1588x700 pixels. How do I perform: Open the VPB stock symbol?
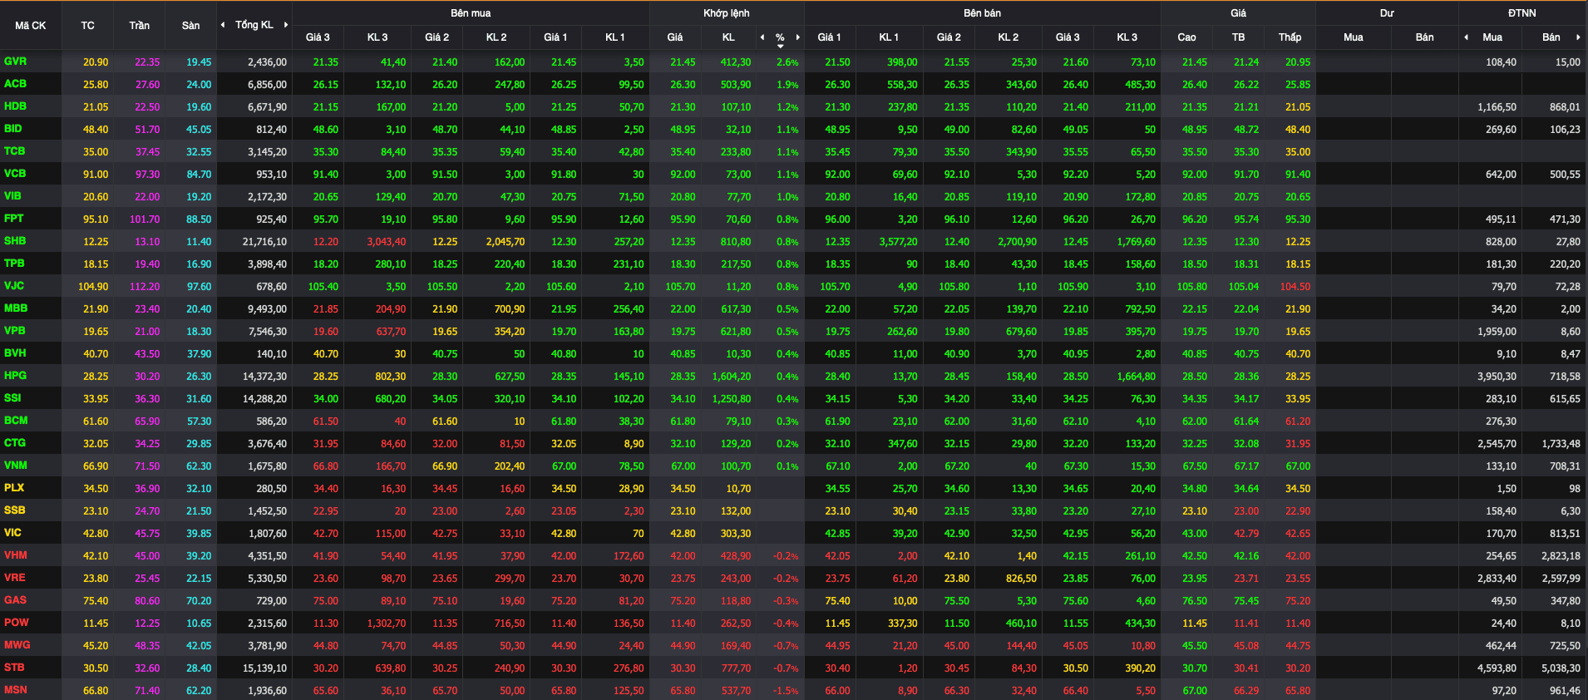(15, 331)
